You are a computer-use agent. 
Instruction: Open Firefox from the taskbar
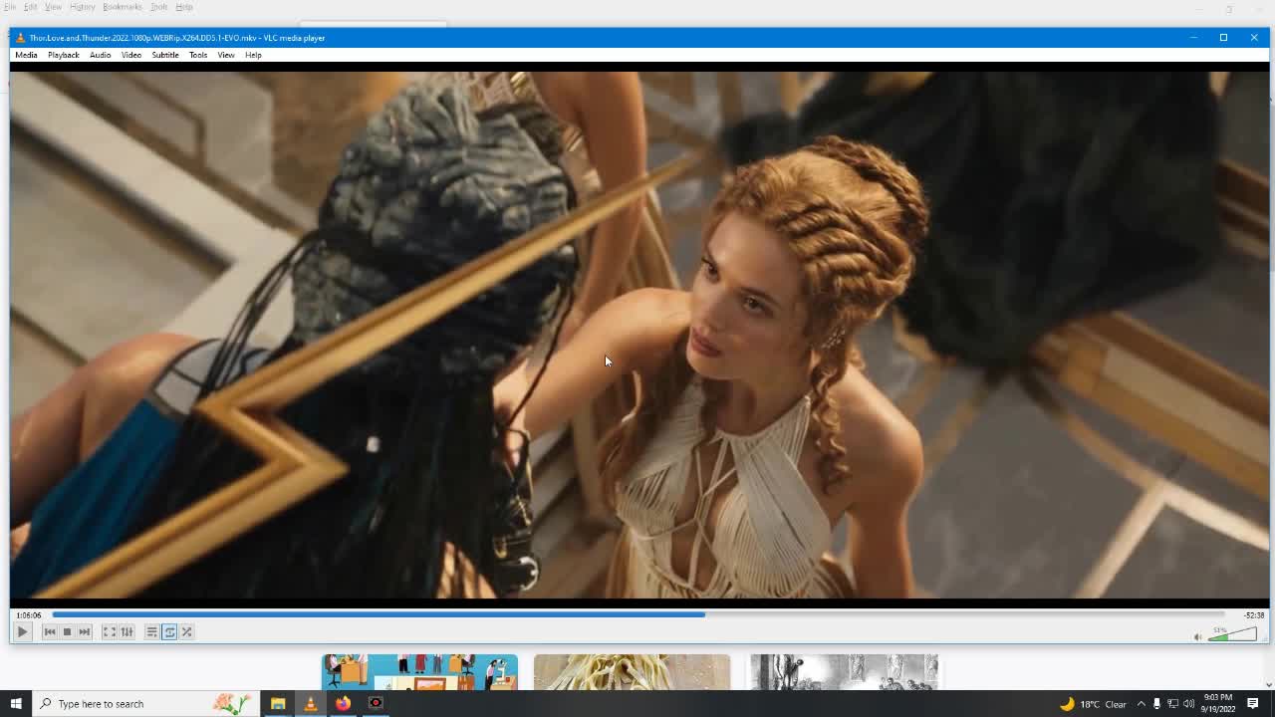[343, 704]
